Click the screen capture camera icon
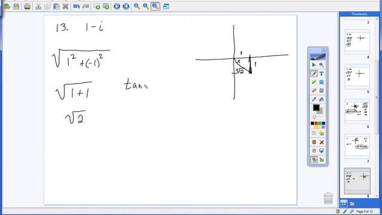382x215 pixels. (322, 151)
